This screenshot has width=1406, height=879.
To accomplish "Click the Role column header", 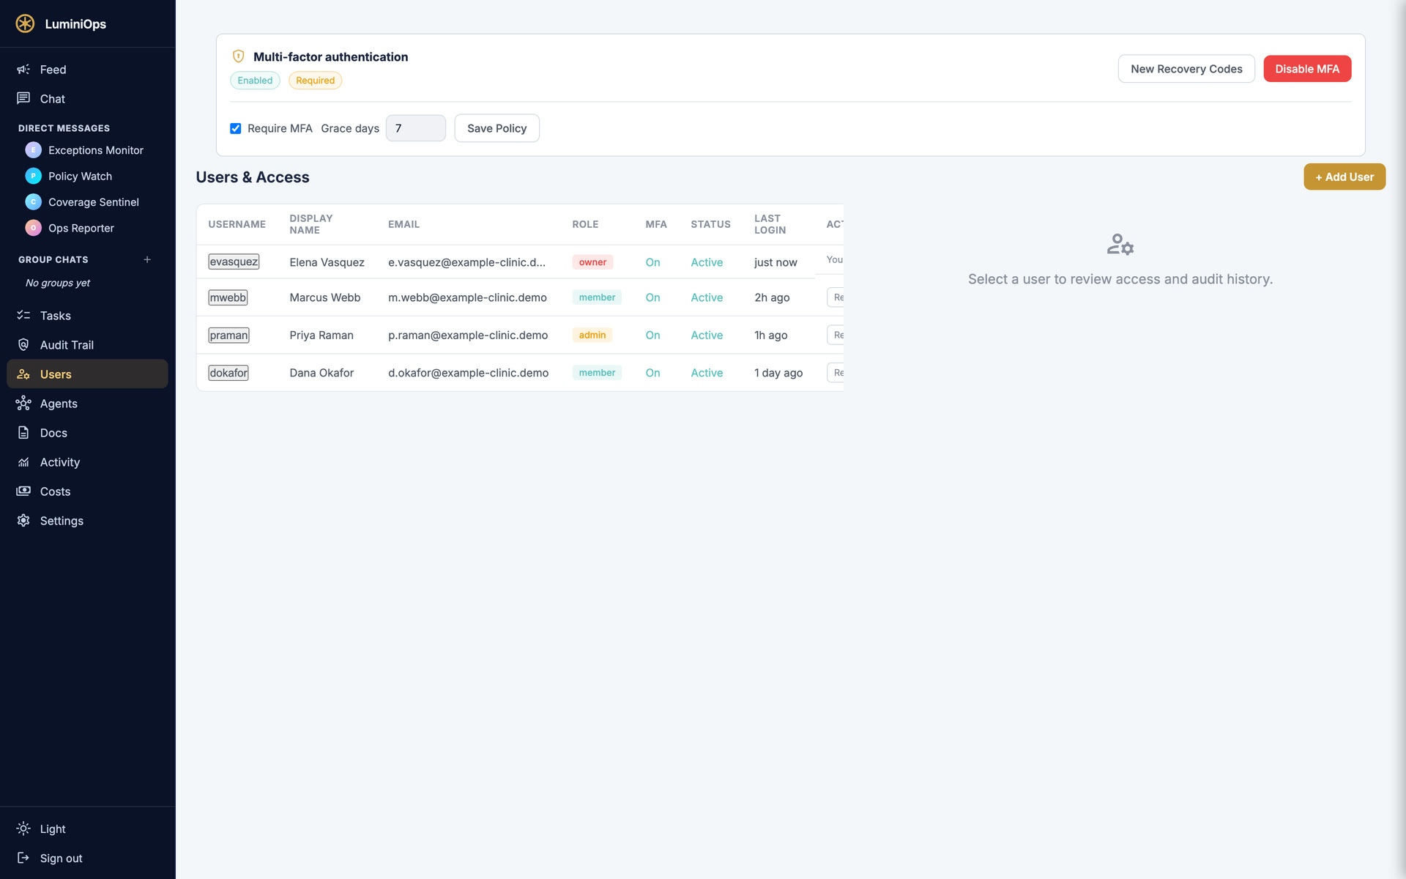I will click(x=585, y=224).
